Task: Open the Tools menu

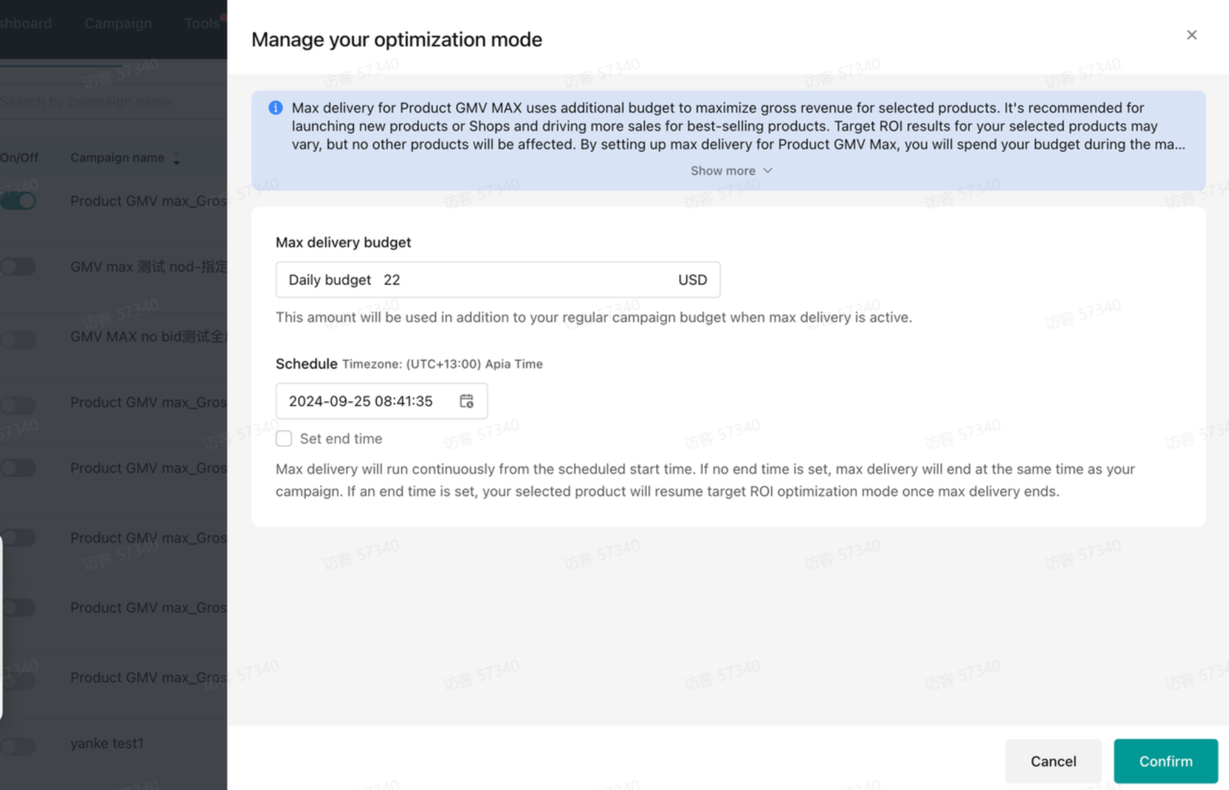Action: click(202, 23)
